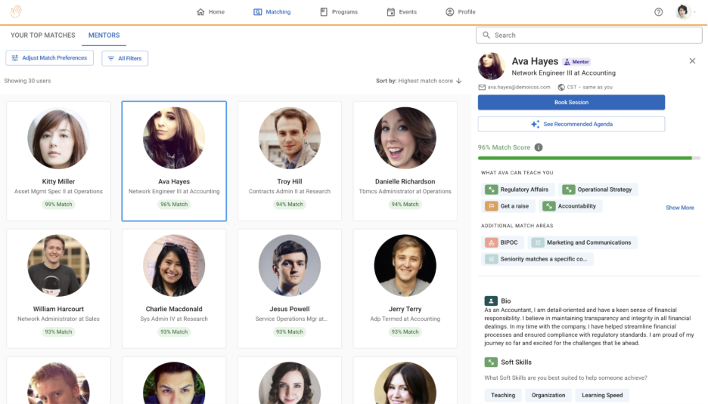
Task: Close the Ava Hayes profile panel
Action: [691, 61]
